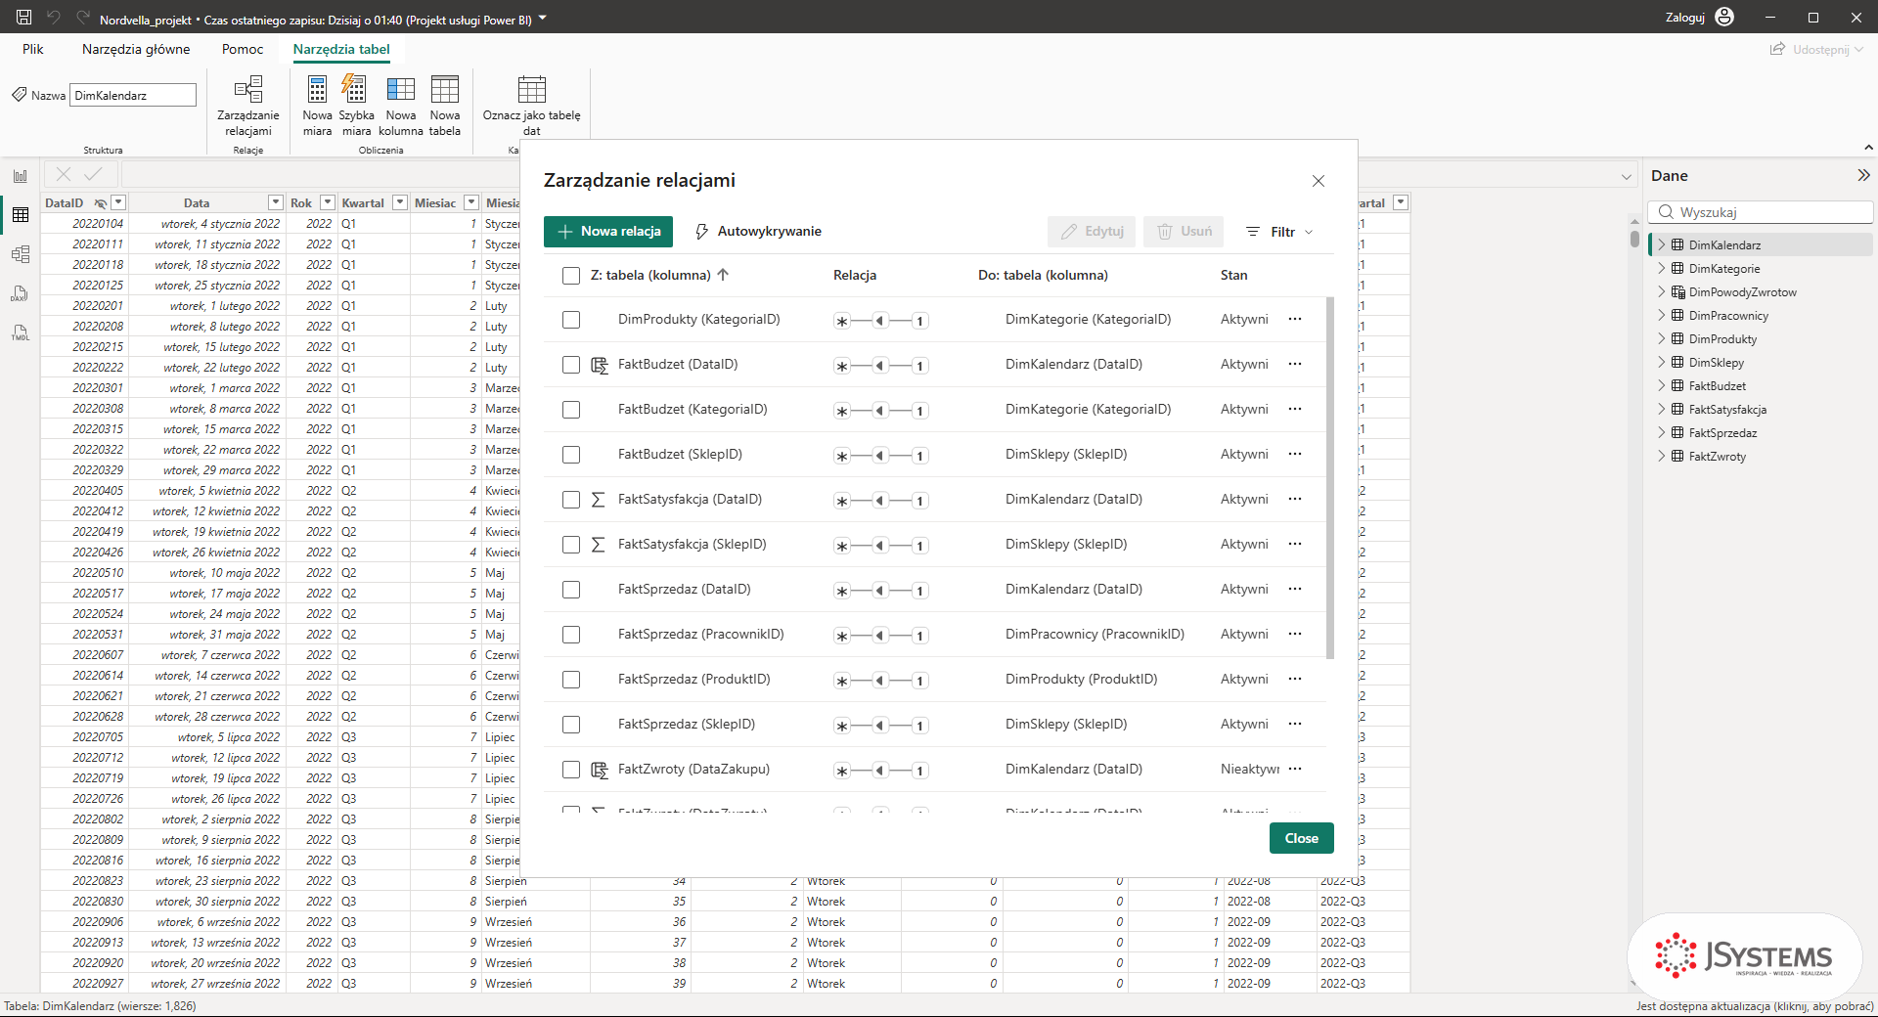The width and height of the screenshot is (1878, 1017).
Task: Open DAX query view in left sidebar
Action: (x=21, y=293)
